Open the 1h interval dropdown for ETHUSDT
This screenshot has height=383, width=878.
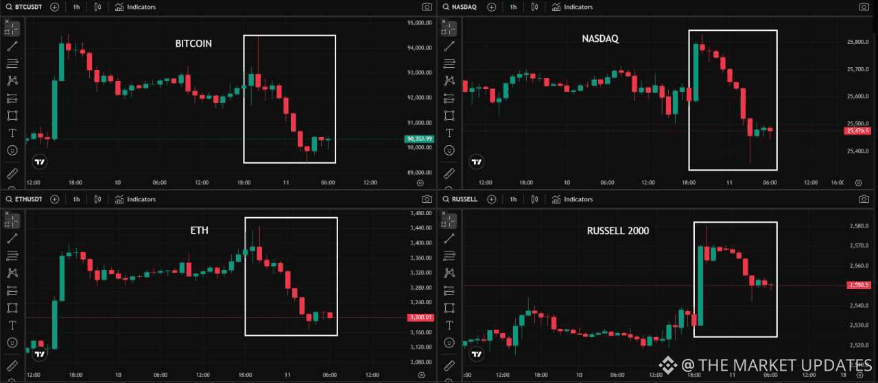tap(76, 199)
